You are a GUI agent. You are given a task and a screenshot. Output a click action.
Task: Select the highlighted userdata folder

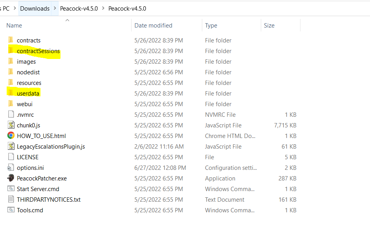(x=28, y=93)
